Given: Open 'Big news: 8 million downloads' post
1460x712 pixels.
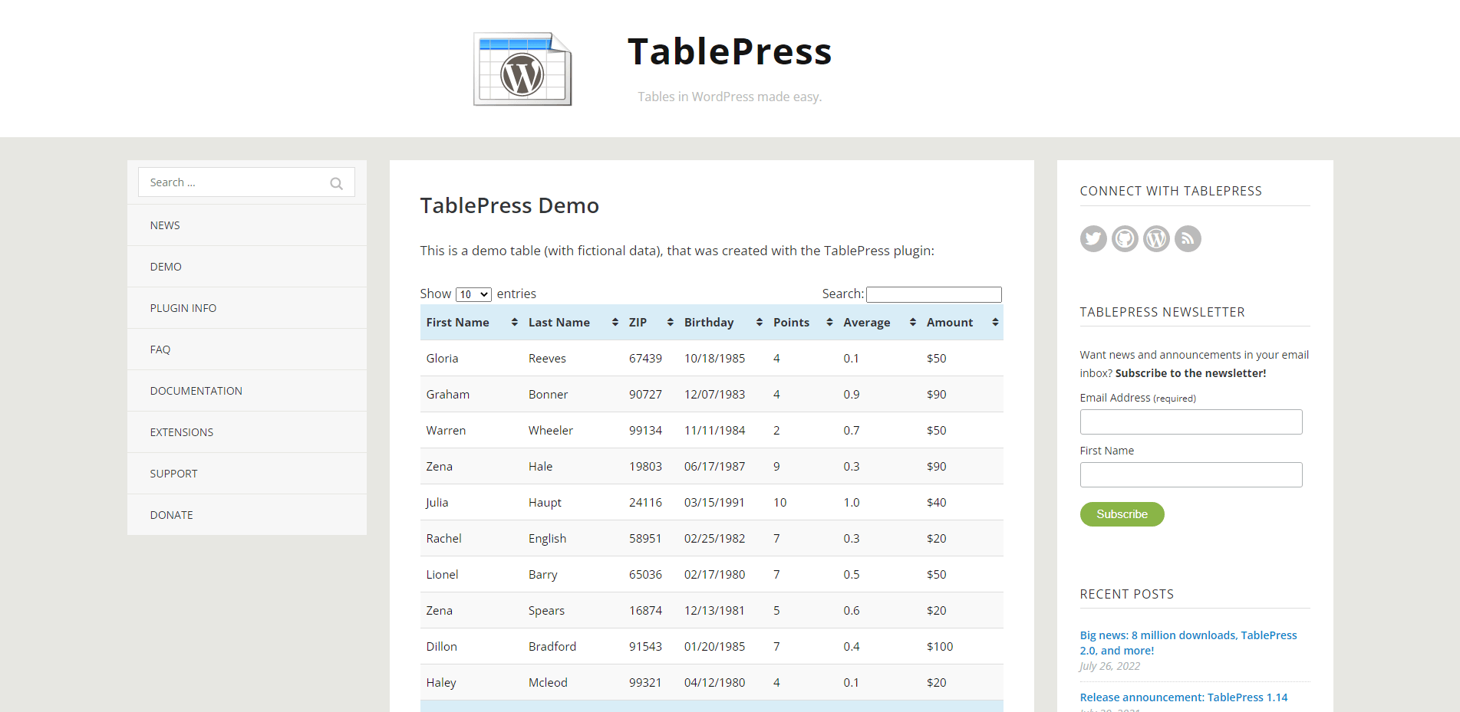Looking at the screenshot, I should [x=1188, y=643].
